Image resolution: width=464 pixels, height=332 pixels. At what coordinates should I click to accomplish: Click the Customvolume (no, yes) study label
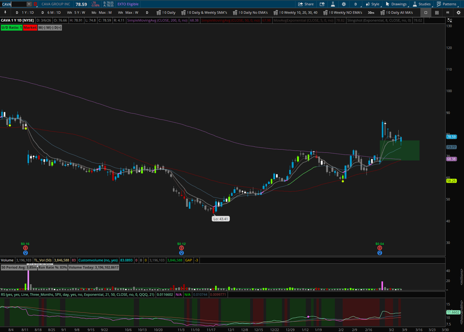click(x=98, y=261)
